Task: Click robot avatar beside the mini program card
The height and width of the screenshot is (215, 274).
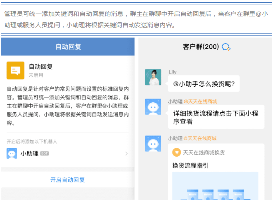Action: pyautogui.click(x=153, y=143)
